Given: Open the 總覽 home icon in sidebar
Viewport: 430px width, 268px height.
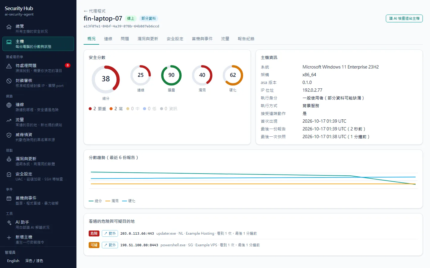Looking at the screenshot, I should click(9, 27).
